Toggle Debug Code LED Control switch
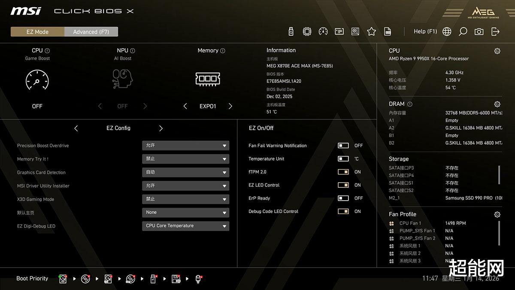Screen dimensions: 515x290 pyautogui.click(x=343, y=211)
